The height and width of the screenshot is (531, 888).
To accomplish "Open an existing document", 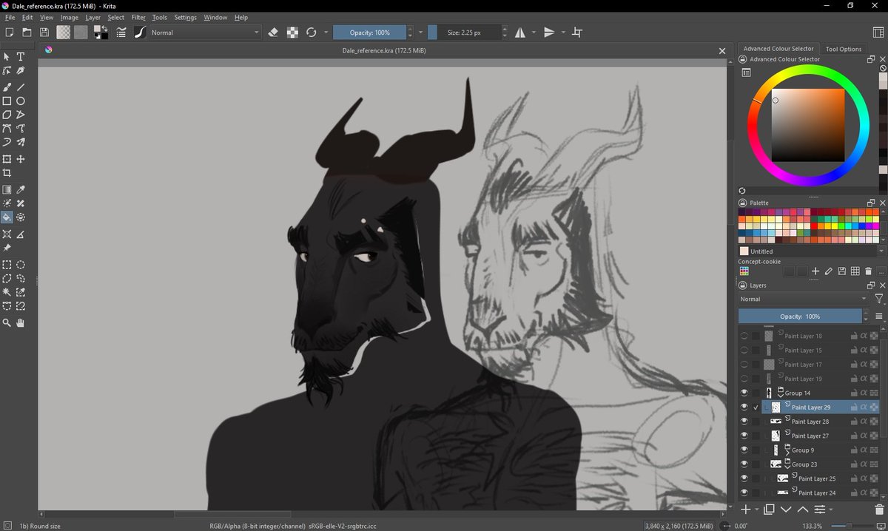I will pos(27,33).
